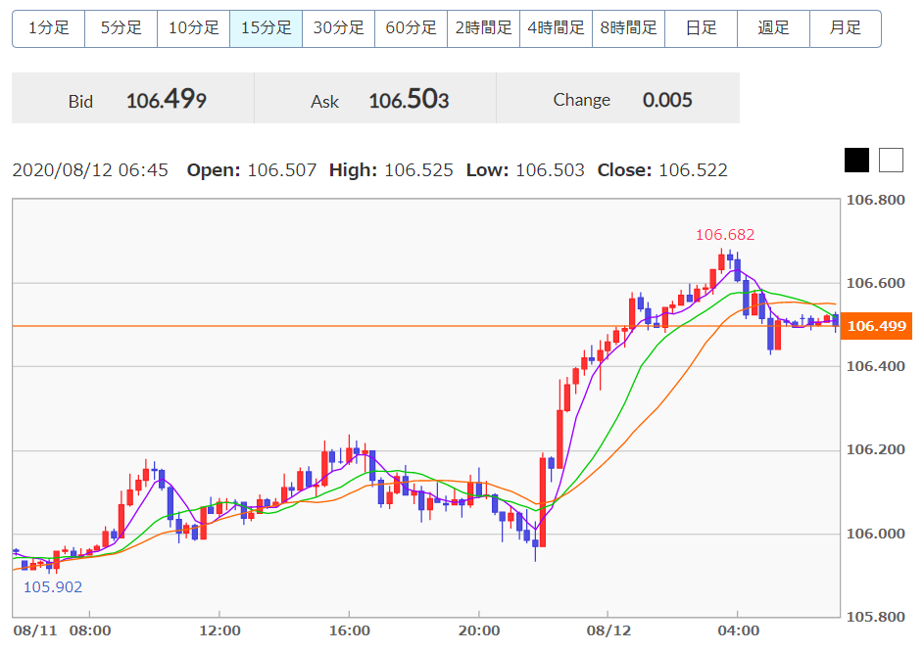Click the 106.682 high price label
This screenshot has height=652, width=924.
(725, 235)
